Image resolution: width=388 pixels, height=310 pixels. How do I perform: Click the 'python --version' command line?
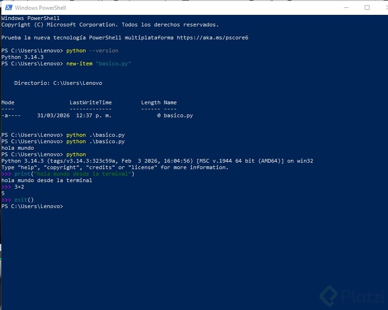(x=60, y=51)
